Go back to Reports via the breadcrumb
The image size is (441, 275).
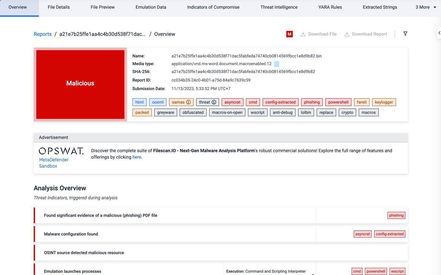pos(43,34)
